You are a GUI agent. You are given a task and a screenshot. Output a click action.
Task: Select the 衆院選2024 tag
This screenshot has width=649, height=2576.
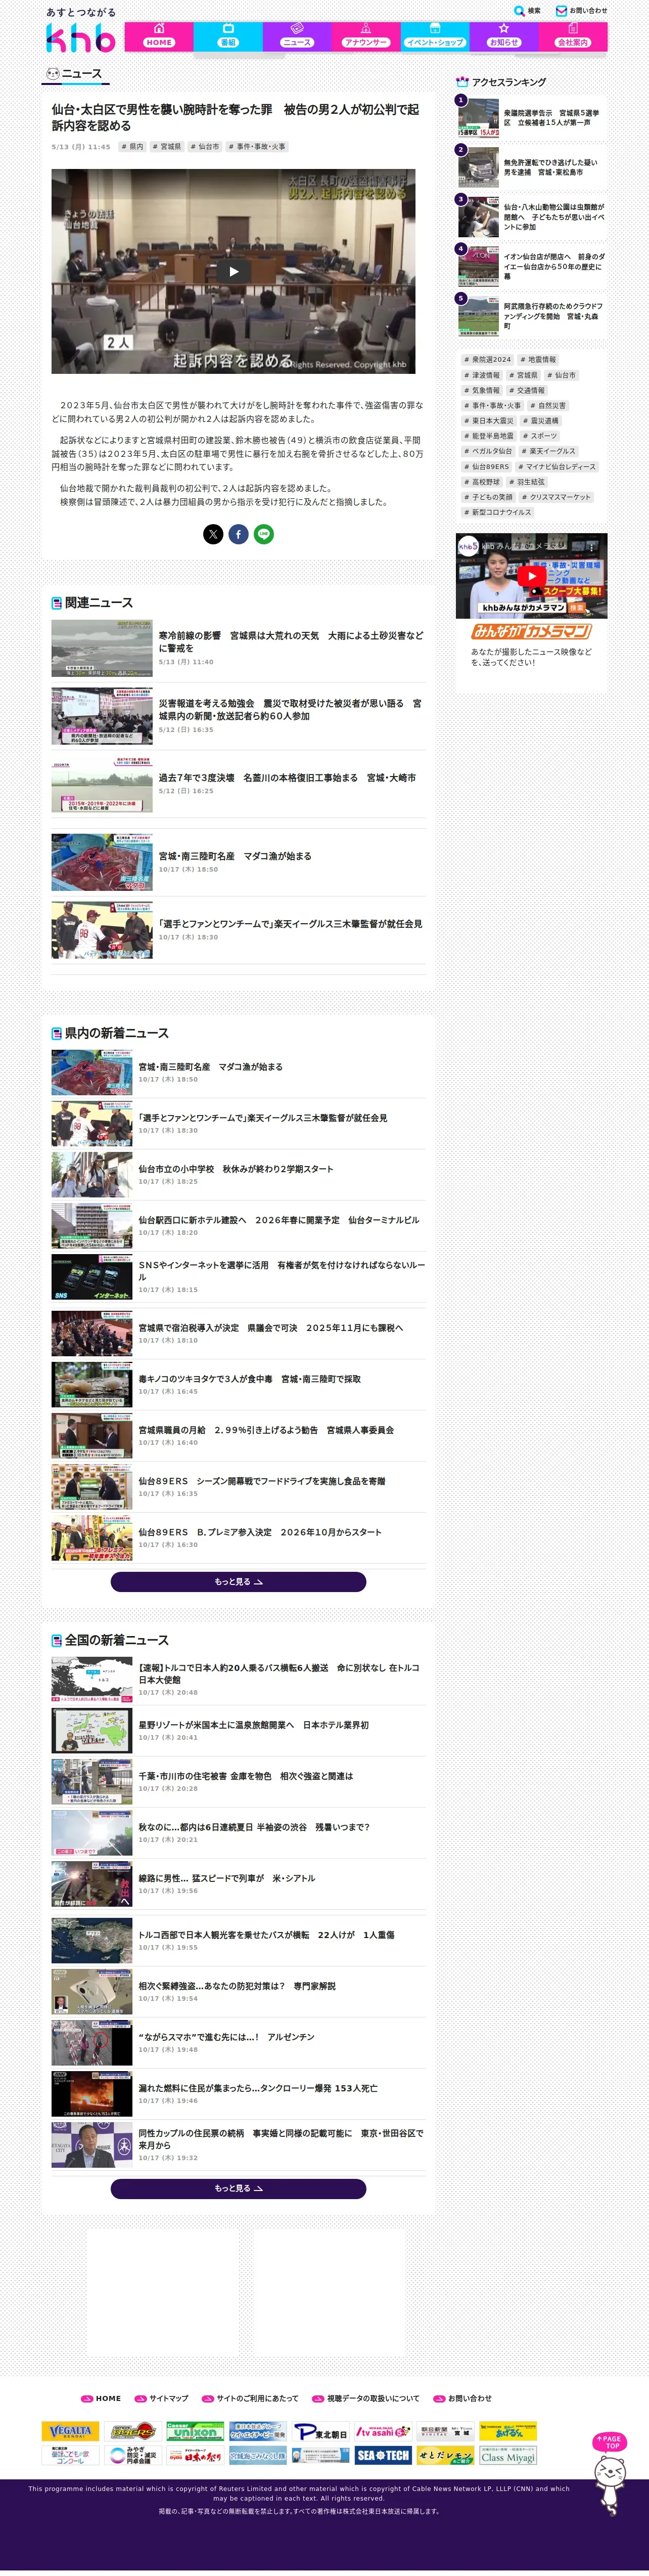(x=487, y=360)
